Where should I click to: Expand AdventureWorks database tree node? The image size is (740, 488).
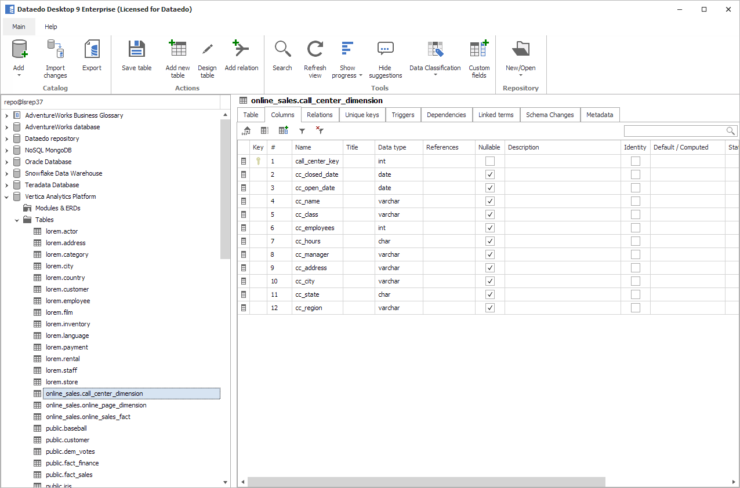(x=7, y=127)
